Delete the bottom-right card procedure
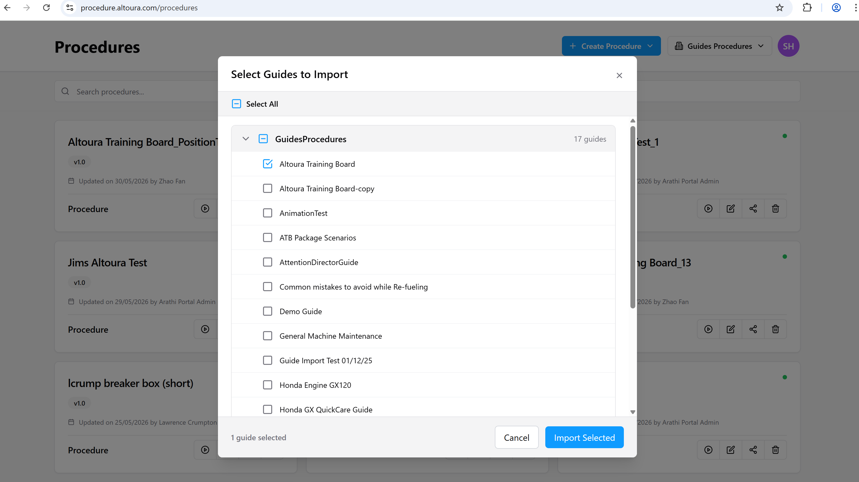 click(775, 450)
